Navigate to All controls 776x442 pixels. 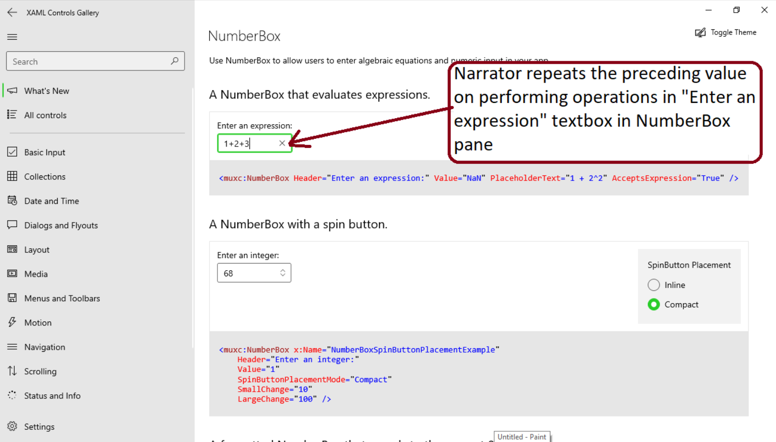pyautogui.click(x=45, y=115)
